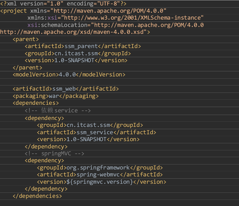Viewport: 239px width, 206px height.
Task: Click the packaging war line
Action: [56, 96]
